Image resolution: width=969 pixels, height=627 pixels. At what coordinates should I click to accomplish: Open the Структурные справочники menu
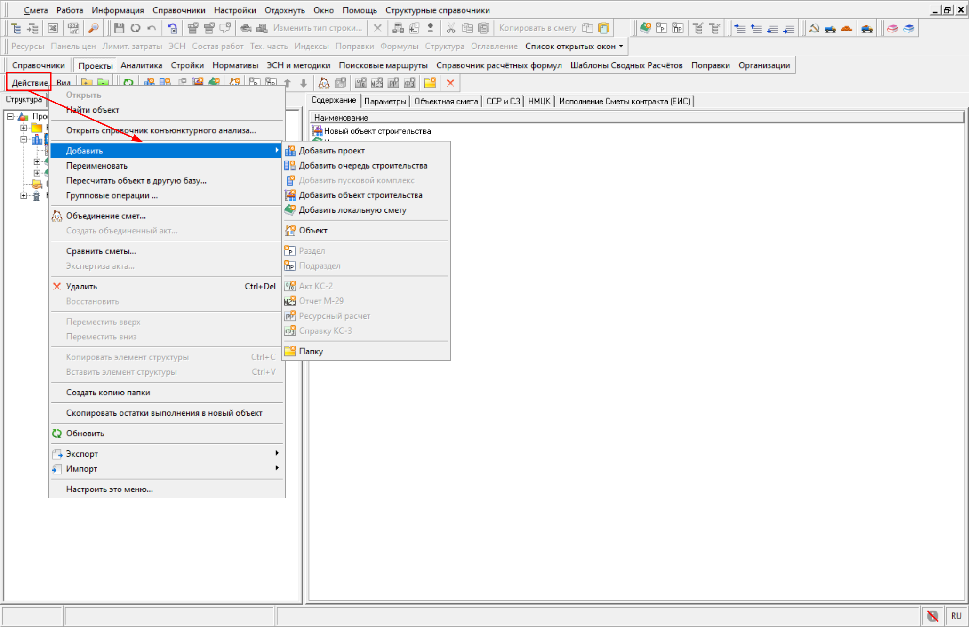(x=438, y=10)
